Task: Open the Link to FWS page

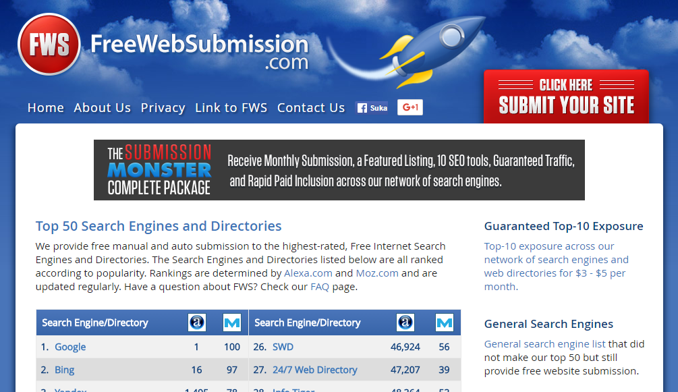Action: [x=231, y=108]
